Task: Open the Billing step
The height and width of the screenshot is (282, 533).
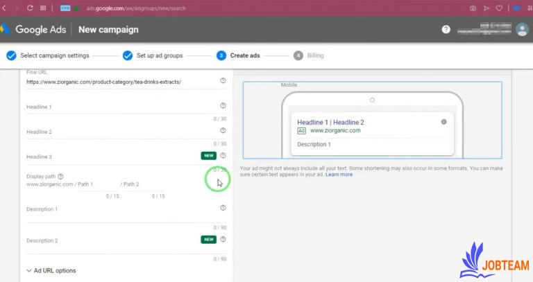Action: 316,55
